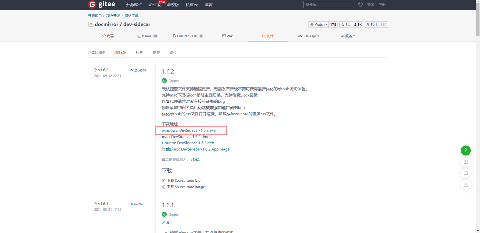Switch to 仓库网络图 sub-tab
The image size is (480, 233).
pyautogui.click(x=96, y=52)
